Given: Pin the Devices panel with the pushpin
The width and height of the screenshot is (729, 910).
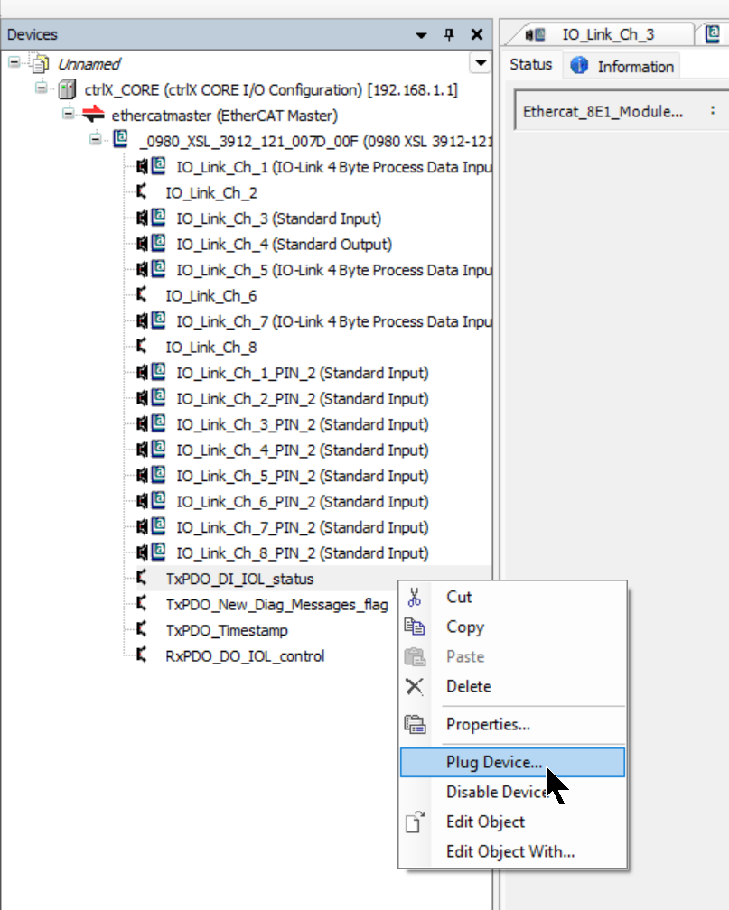Looking at the screenshot, I should pyautogui.click(x=449, y=35).
